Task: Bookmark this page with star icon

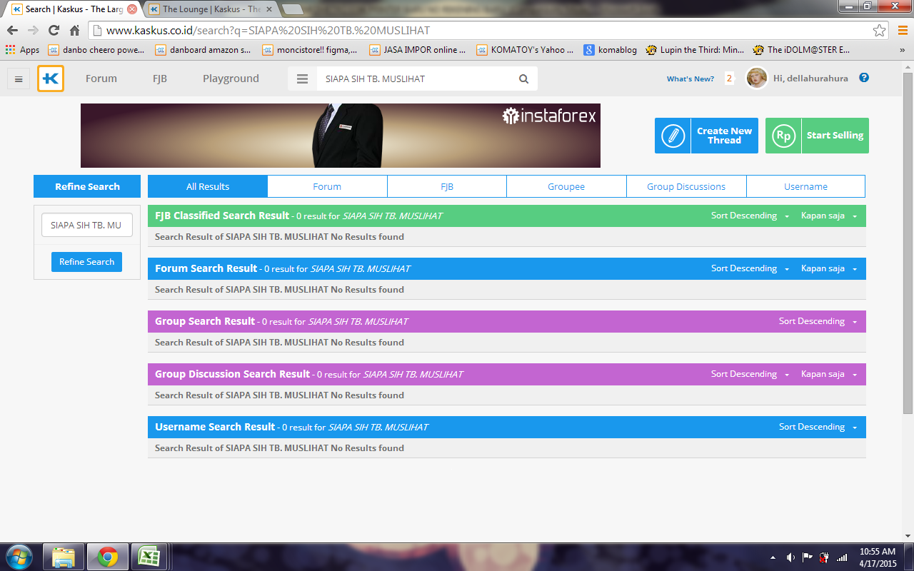Action: pos(880,31)
